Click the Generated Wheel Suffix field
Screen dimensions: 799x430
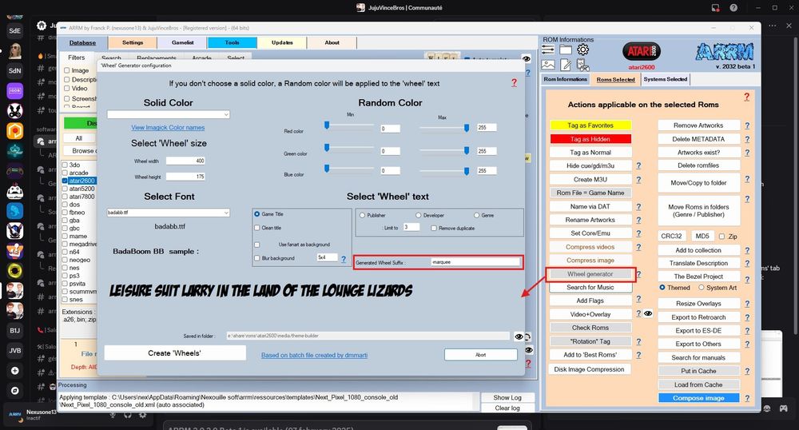[475, 262]
